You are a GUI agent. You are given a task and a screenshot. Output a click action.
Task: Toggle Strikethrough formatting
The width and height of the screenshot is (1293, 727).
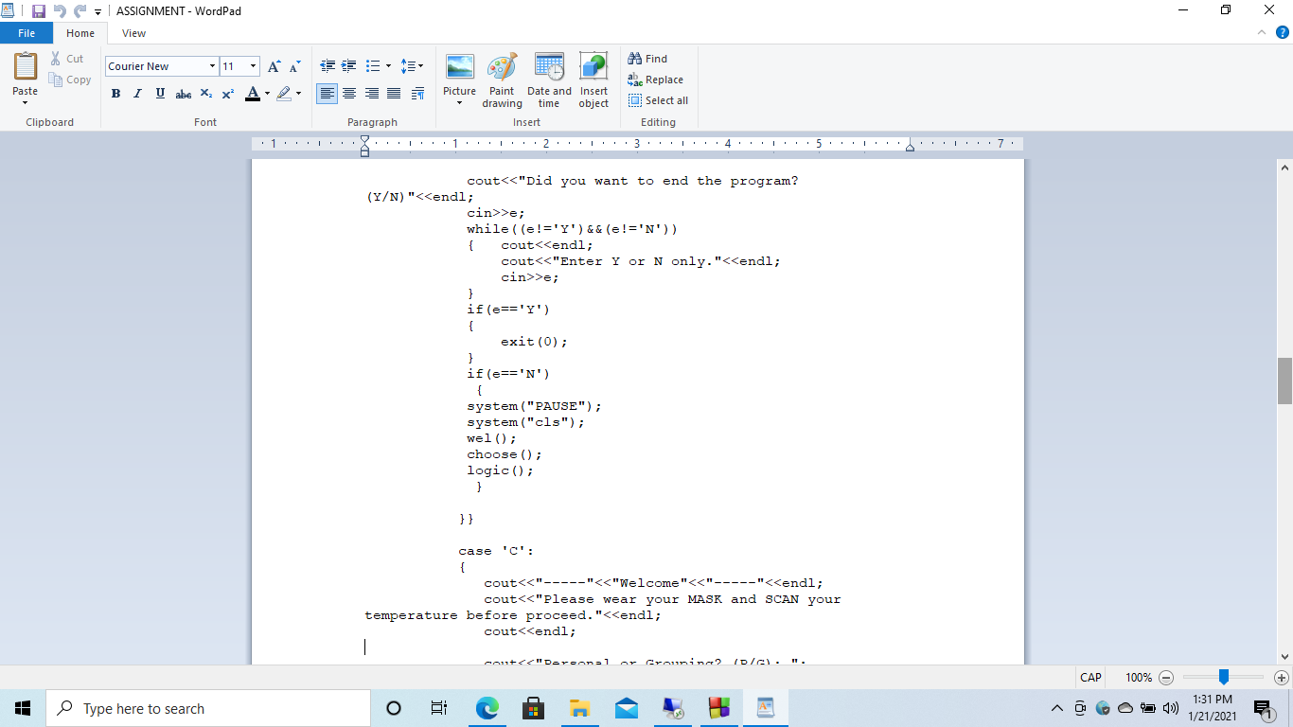click(184, 94)
